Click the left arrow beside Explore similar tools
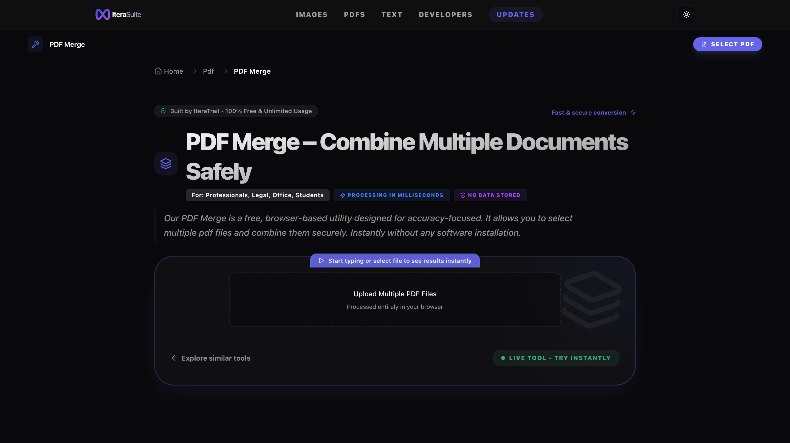This screenshot has height=443, width=790. tap(174, 358)
